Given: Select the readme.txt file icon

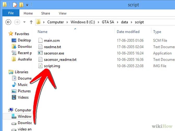Looking at the screenshot, I should (40, 47).
